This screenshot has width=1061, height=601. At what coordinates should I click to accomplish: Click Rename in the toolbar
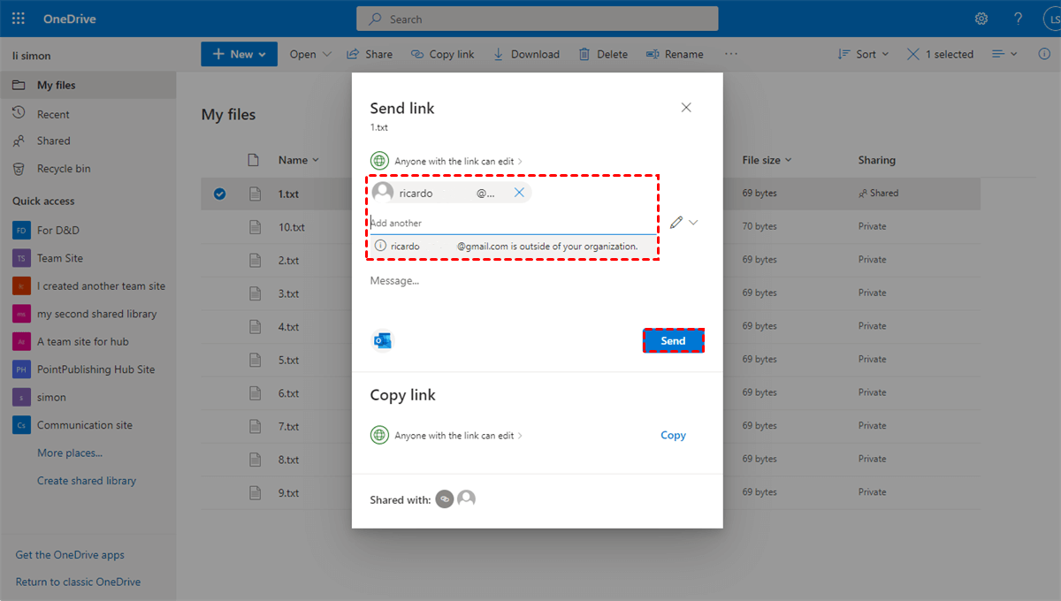675,54
